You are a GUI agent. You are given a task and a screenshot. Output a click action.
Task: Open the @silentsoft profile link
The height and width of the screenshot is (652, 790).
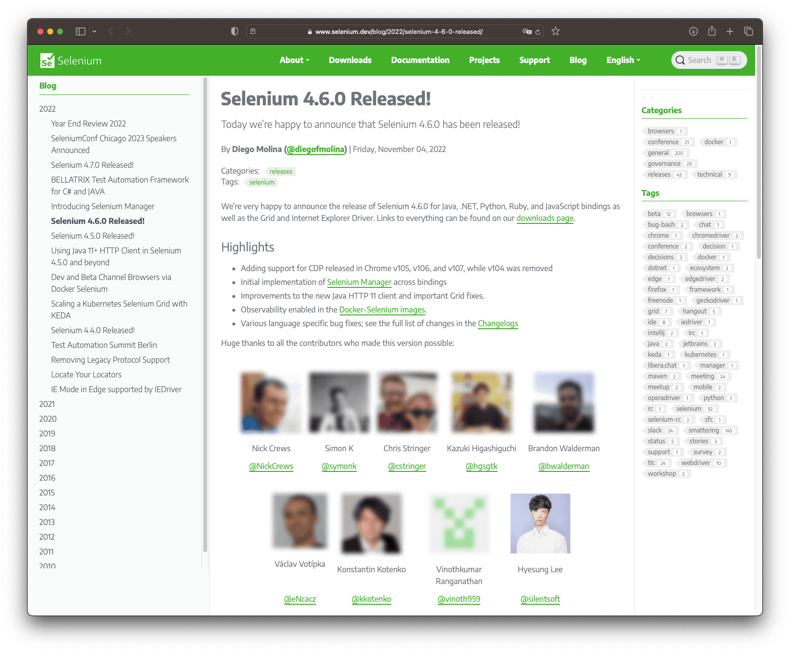540,599
